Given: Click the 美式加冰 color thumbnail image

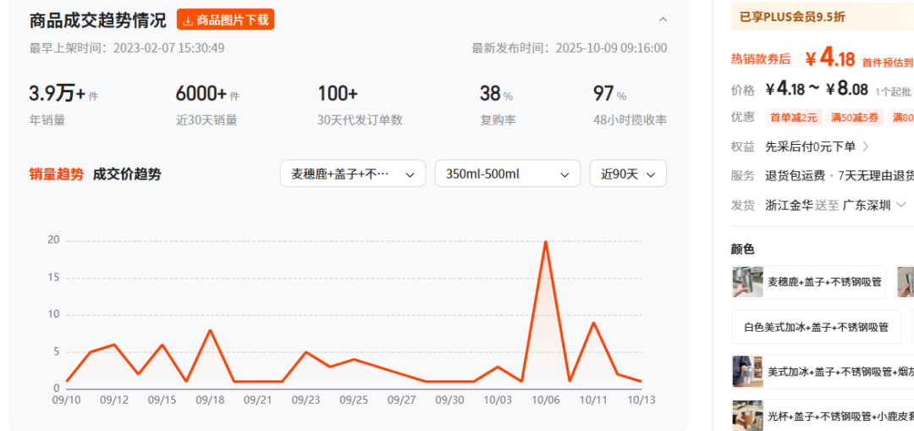Looking at the screenshot, I should tap(748, 372).
